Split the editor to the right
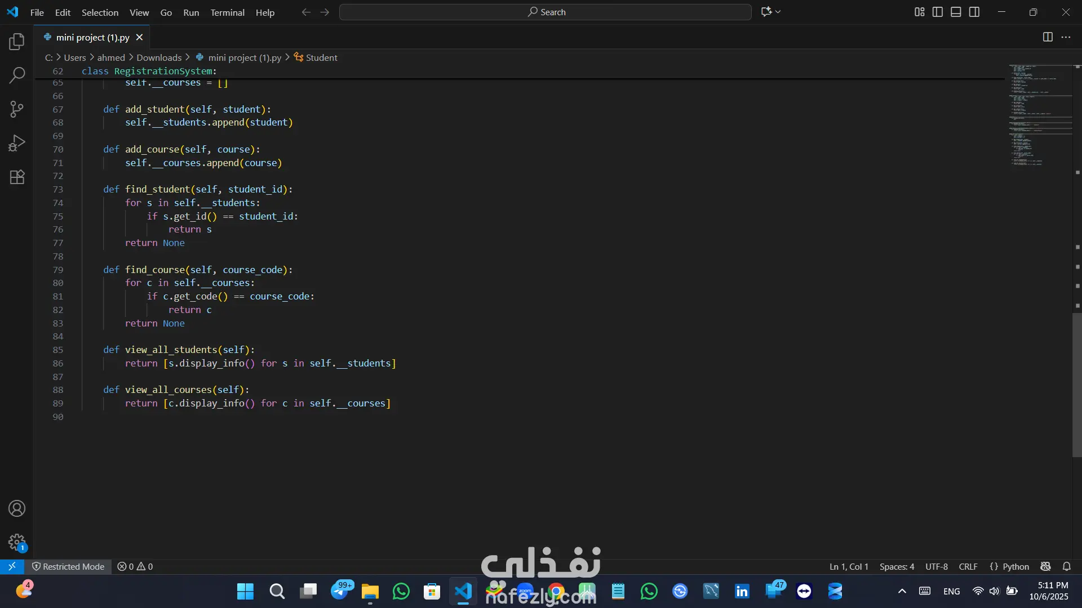1082x608 pixels. (1048, 37)
